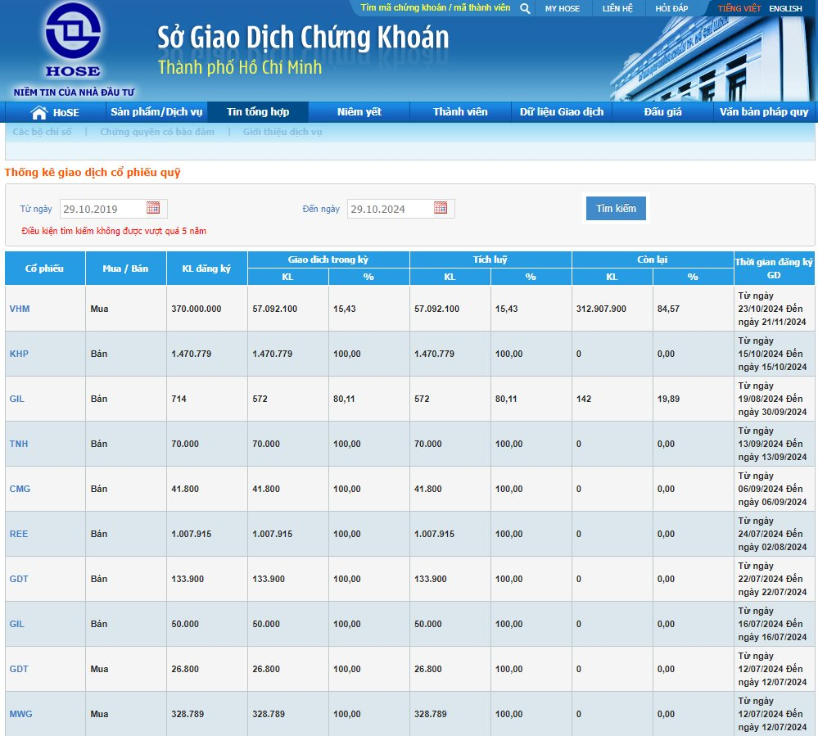
Task: Click the HoSE home icon
Action: pos(39,112)
